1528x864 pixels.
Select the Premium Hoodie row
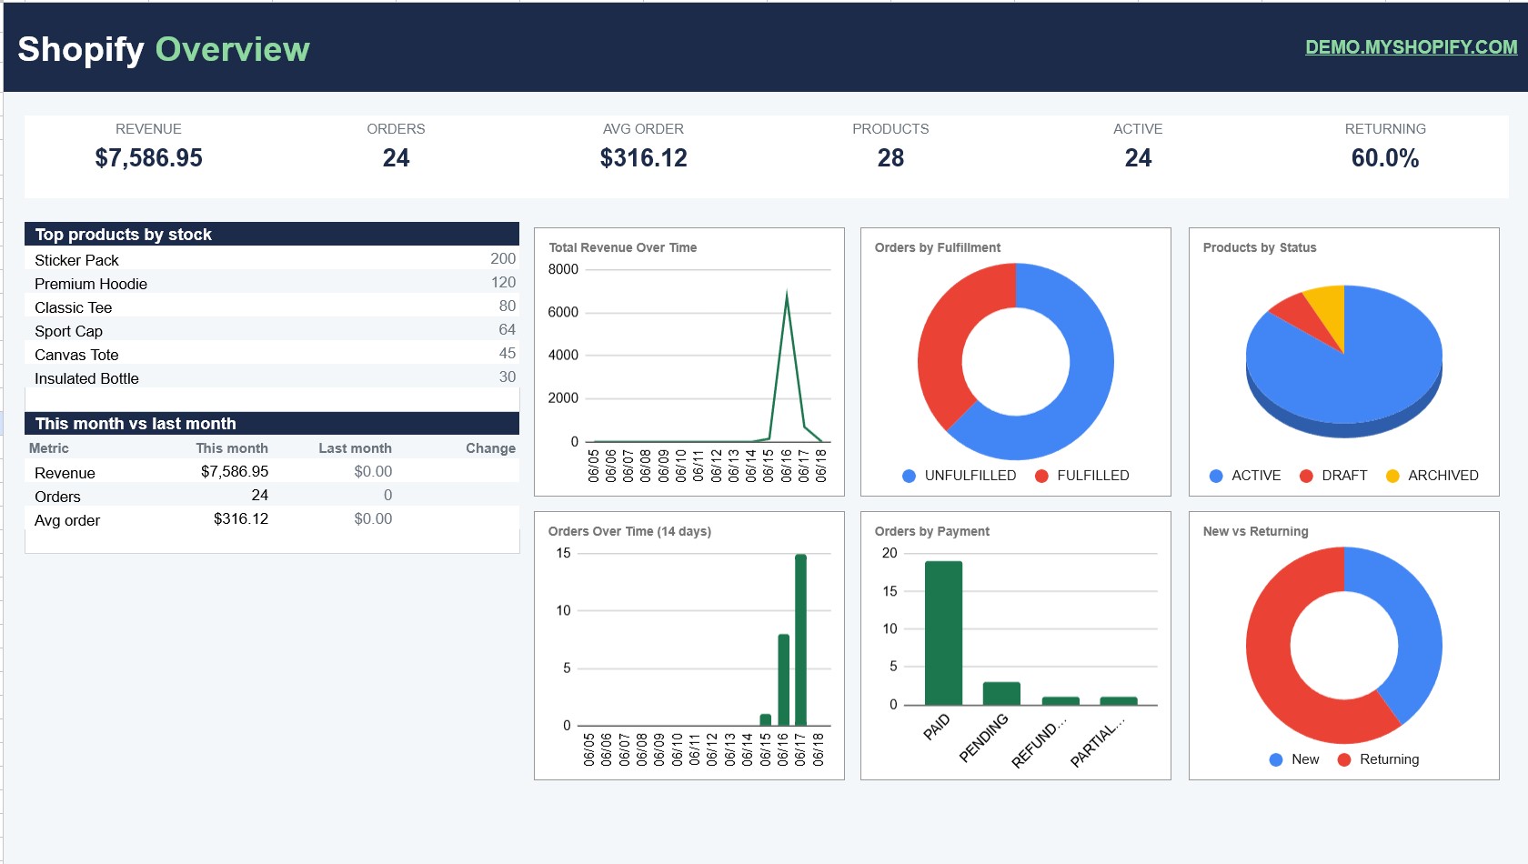[x=272, y=283]
